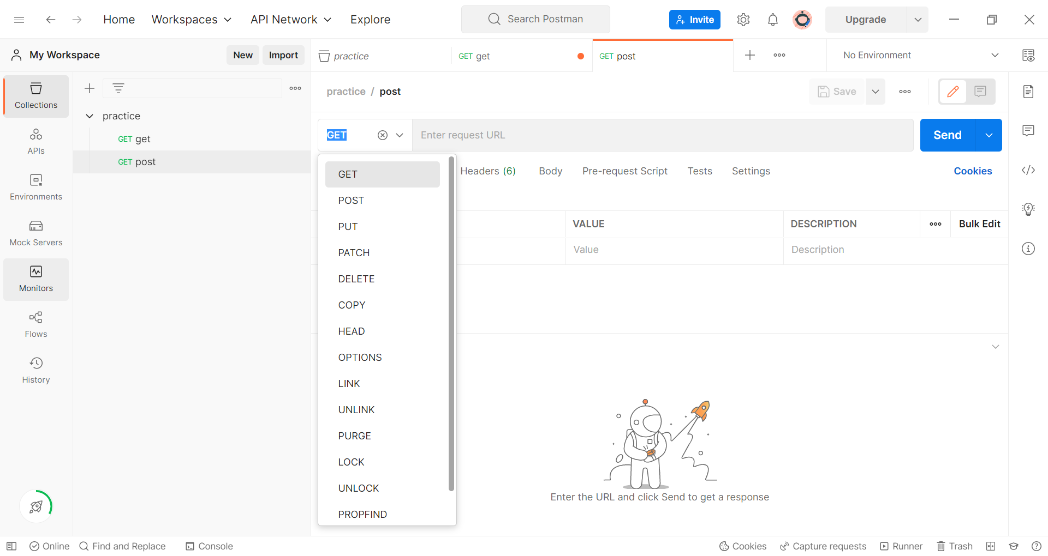
Task: Open the bootcamp rocket launcher
Action: tap(36, 506)
